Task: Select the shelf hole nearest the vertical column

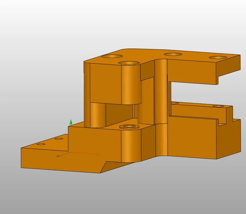Action: (175, 103)
